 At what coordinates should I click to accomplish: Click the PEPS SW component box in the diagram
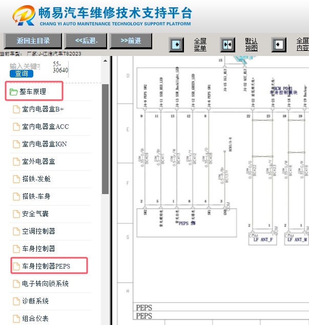coord(187,223)
